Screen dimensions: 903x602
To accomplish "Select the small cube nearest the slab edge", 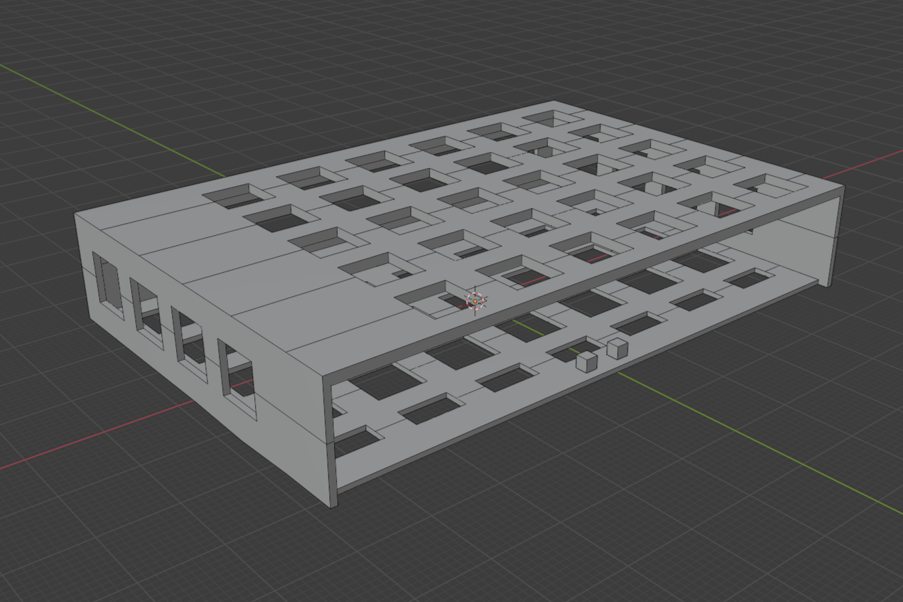I will click(x=586, y=362).
